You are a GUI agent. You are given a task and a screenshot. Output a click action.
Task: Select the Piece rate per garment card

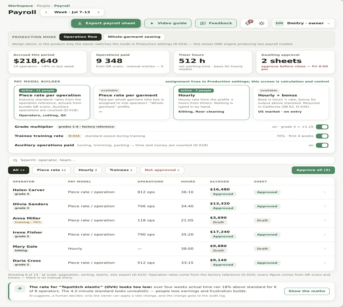(132, 102)
